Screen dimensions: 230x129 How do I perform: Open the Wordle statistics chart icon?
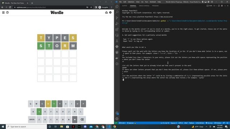106,13
